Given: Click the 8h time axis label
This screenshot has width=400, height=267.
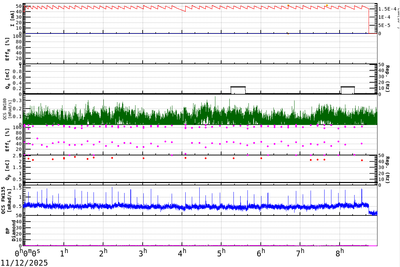Looking at the screenshot, I should 340,254.
